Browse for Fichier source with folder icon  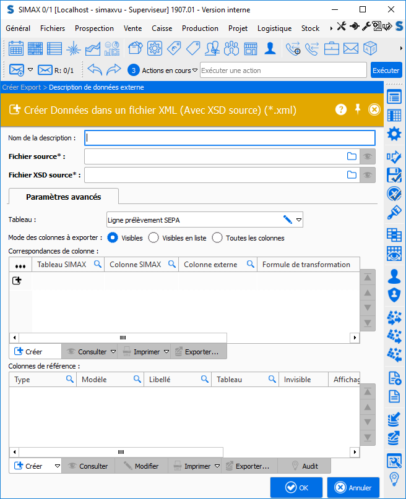[x=352, y=156]
